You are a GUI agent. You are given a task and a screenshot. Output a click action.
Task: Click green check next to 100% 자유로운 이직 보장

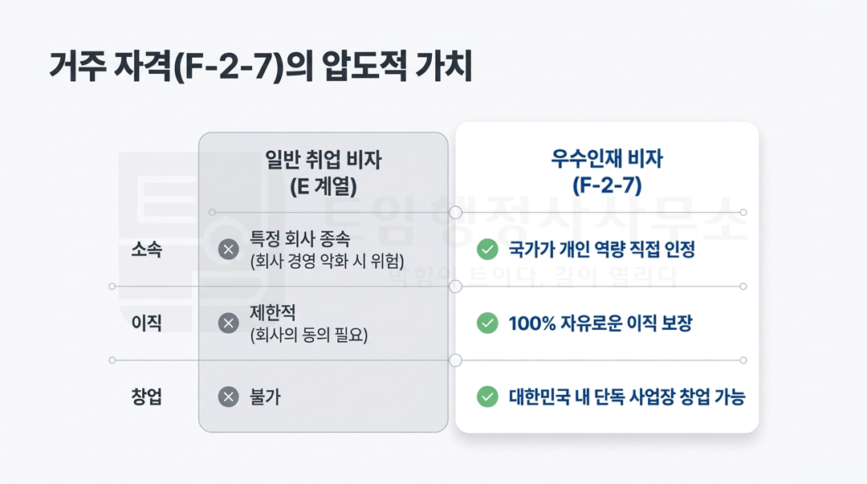[x=487, y=323]
